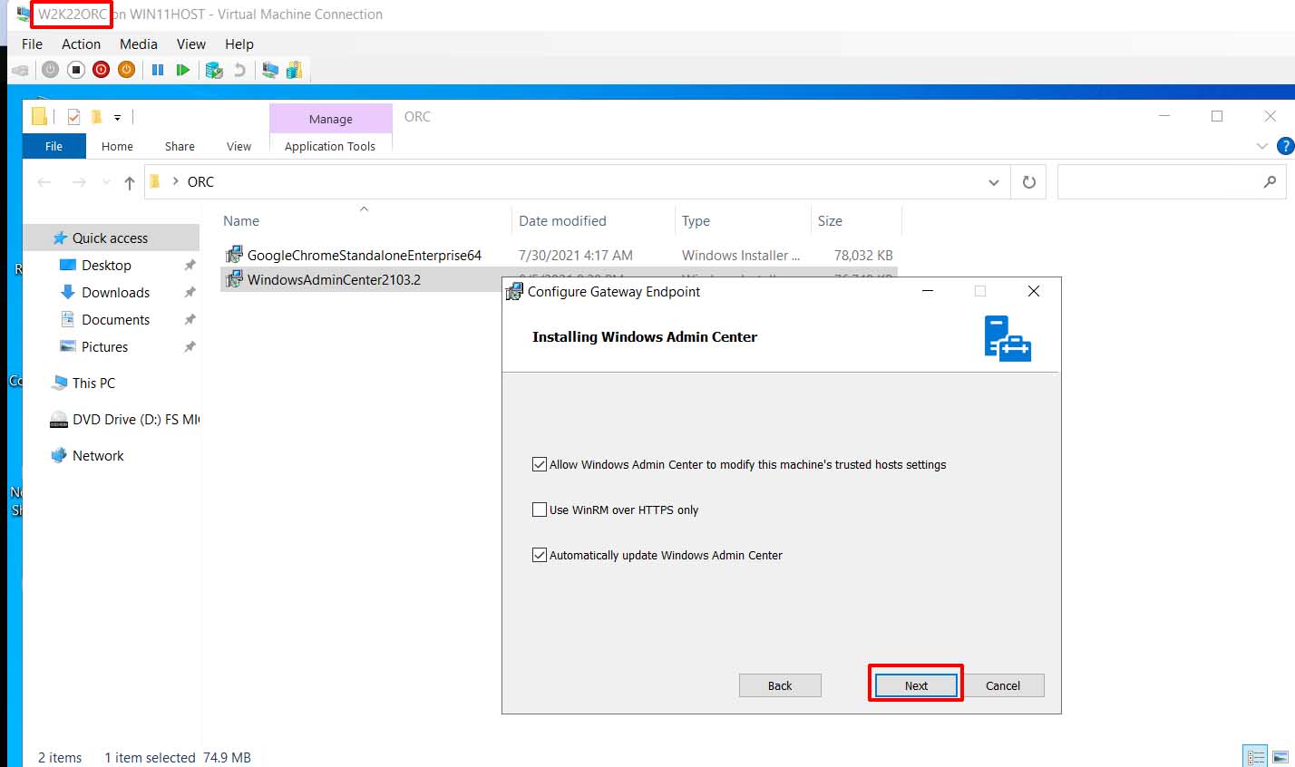Create a checkpoint with the toolbar icon
This screenshot has width=1295, height=767.
point(214,70)
